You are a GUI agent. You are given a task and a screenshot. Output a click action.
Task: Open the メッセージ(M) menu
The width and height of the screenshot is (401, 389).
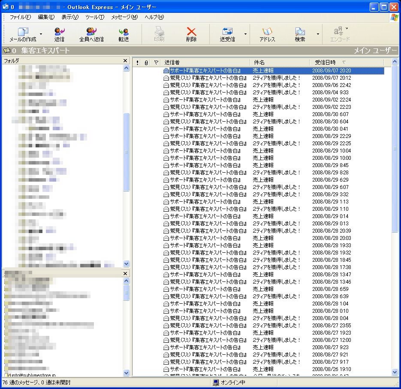pyautogui.click(x=124, y=17)
